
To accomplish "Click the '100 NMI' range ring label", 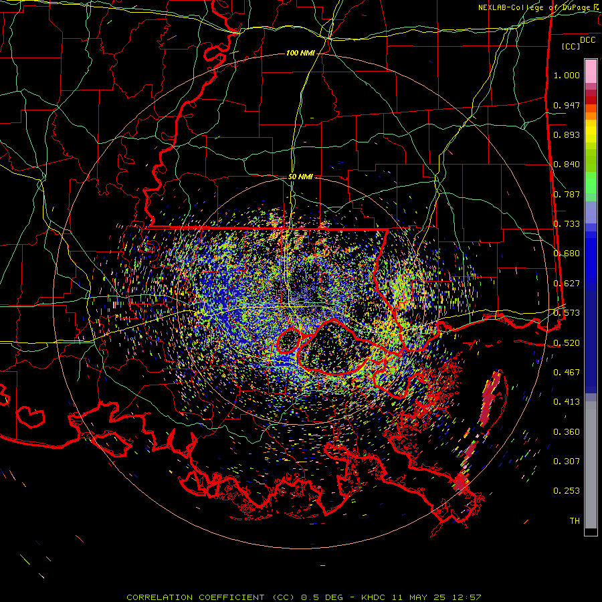I will tap(300, 53).
